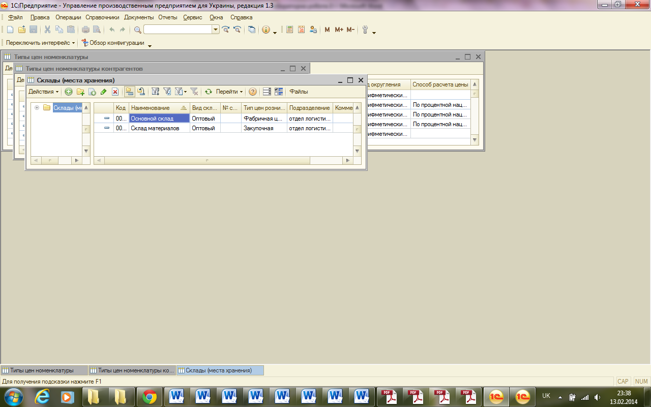
Task: Open dropdown arrow next to wrench icon
Action: pos(374,33)
